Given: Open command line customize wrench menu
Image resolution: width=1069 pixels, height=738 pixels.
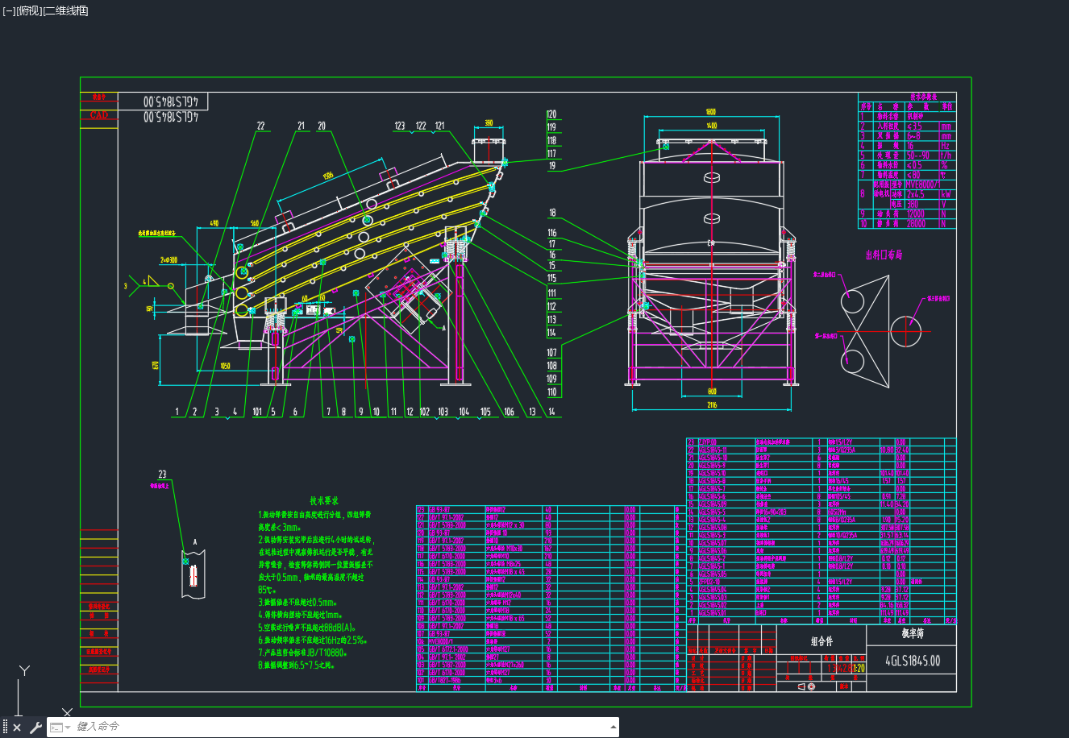Looking at the screenshot, I should pyautogui.click(x=35, y=728).
